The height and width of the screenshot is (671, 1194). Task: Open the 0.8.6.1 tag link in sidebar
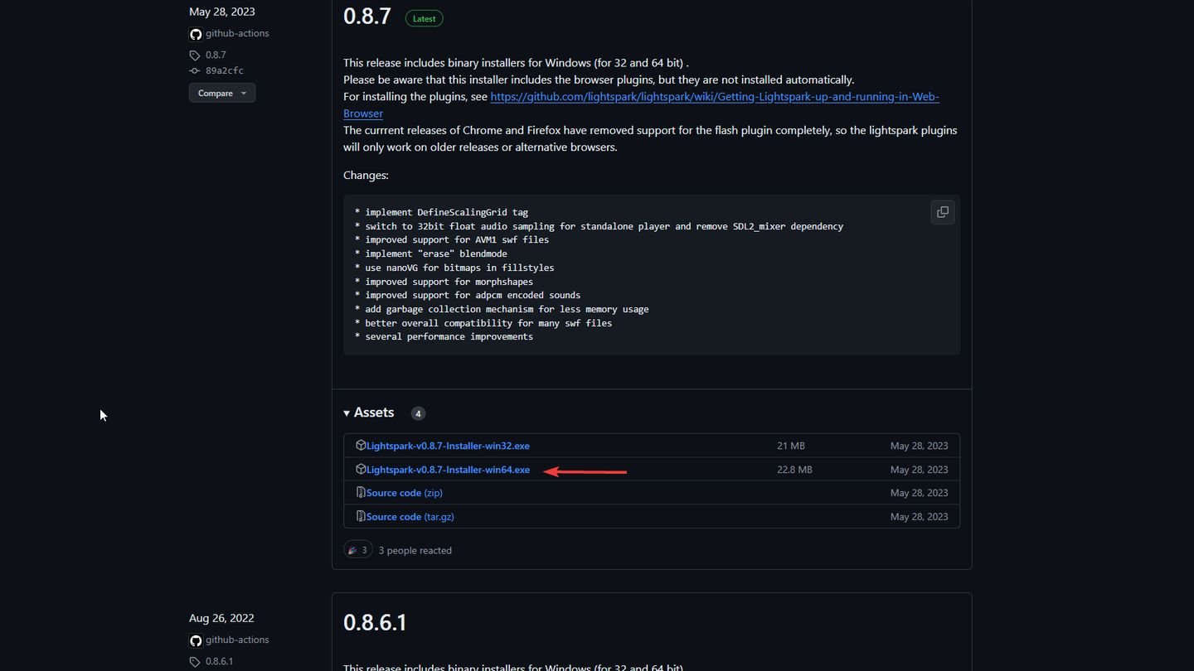click(220, 662)
